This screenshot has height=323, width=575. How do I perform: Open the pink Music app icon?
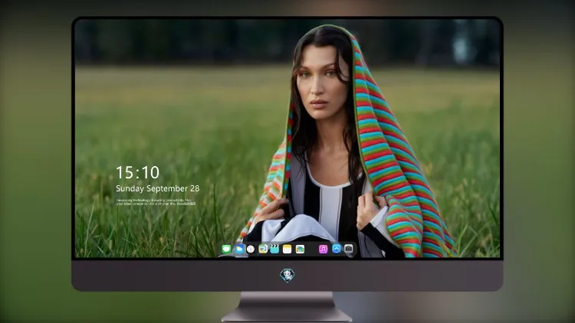coord(323,249)
